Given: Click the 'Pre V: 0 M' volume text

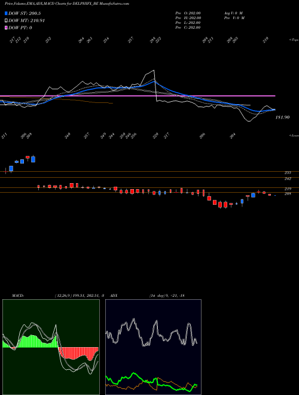Looking at the screenshot, I should pyautogui.click(x=234, y=18).
